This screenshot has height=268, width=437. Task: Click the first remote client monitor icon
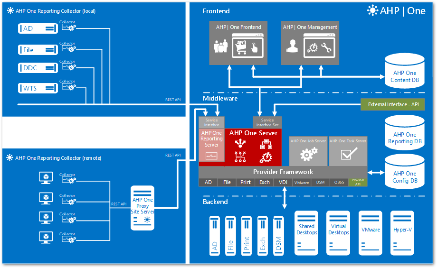(x=46, y=178)
